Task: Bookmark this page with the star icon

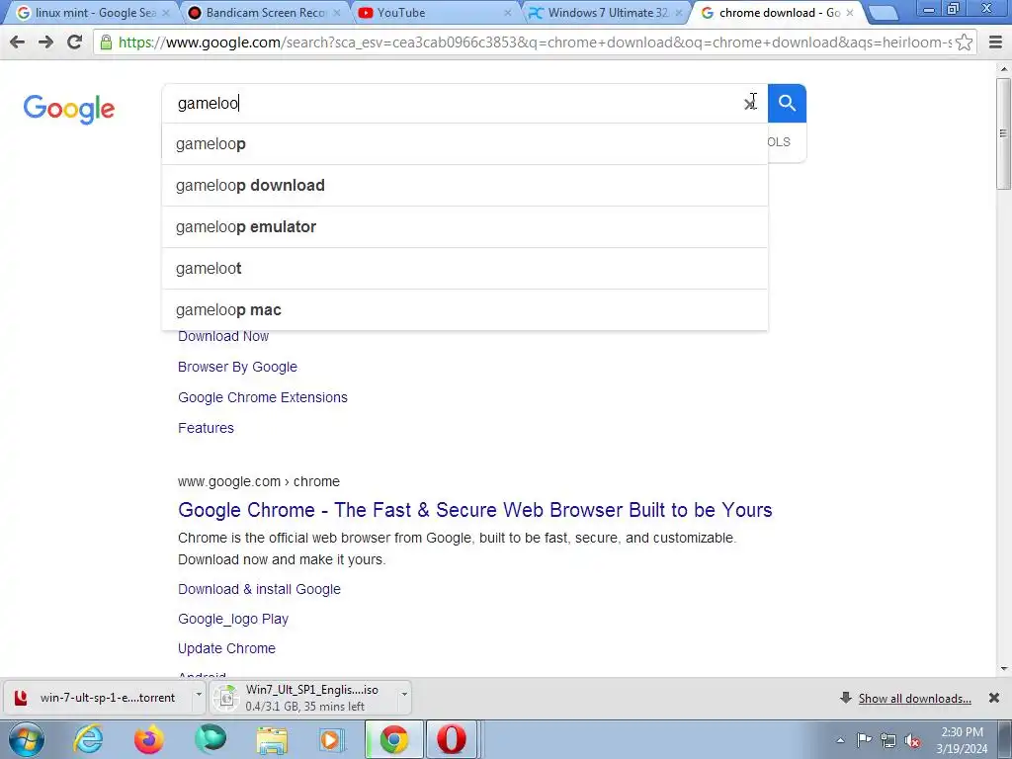Action: coord(964,42)
